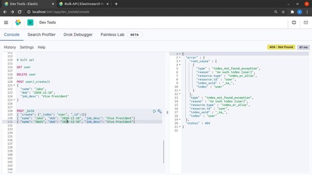
Task: Click the create _index user line 129
Action: (52, 115)
